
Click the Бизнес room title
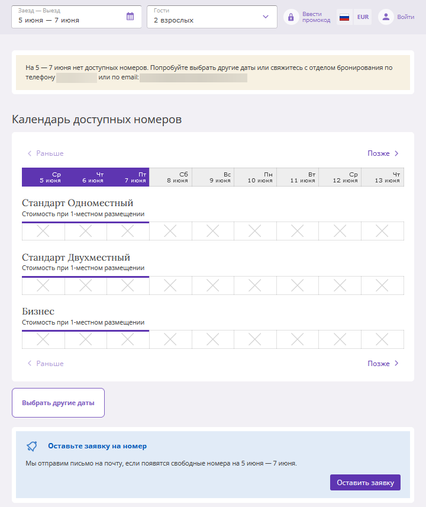[x=38, y=312]
